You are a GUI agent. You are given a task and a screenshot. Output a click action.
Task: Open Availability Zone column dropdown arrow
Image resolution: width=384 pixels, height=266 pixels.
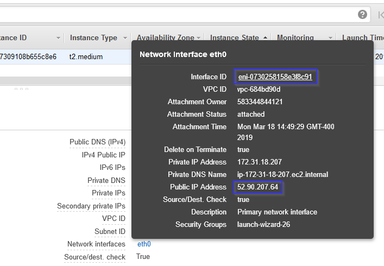(199, 38)
